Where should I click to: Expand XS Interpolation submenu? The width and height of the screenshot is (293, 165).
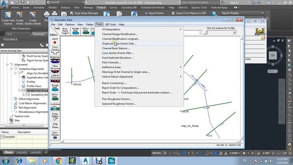pos(139,29)
